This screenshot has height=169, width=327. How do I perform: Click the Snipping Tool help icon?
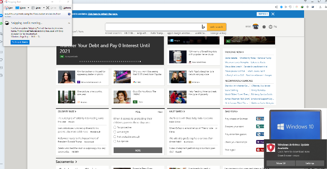pos(69,14)
